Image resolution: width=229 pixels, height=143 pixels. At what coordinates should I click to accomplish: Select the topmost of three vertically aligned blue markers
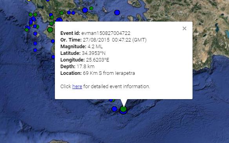tap(35, 34)
